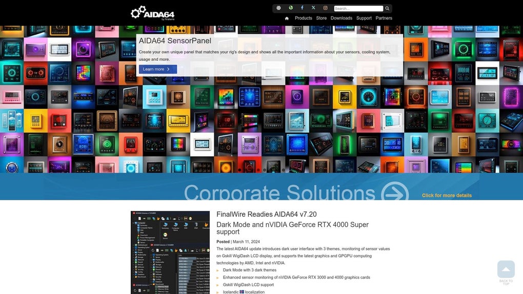Open the X (Twitter) icon link
The height and width of the screenshot is (294, 523).
point(313,8)
